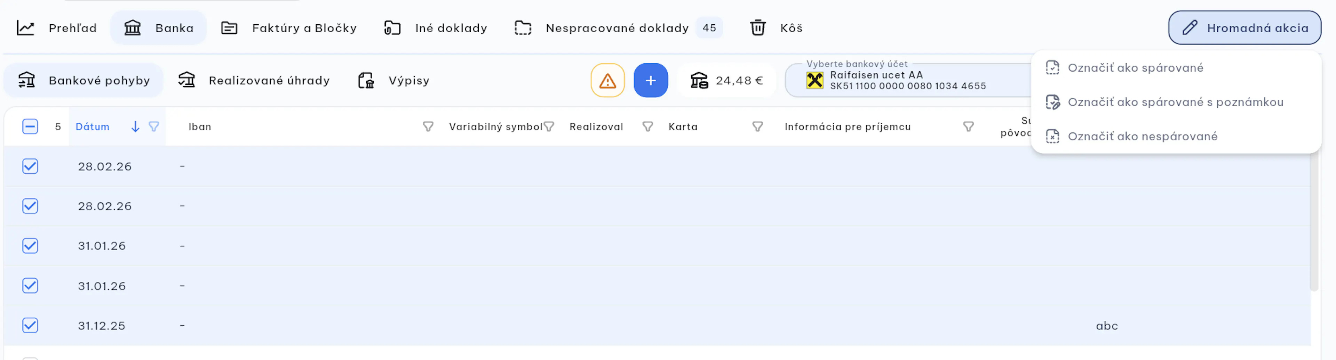Click the Karta column filter funnel
The image size is (1336, 360).
[757, 126]
